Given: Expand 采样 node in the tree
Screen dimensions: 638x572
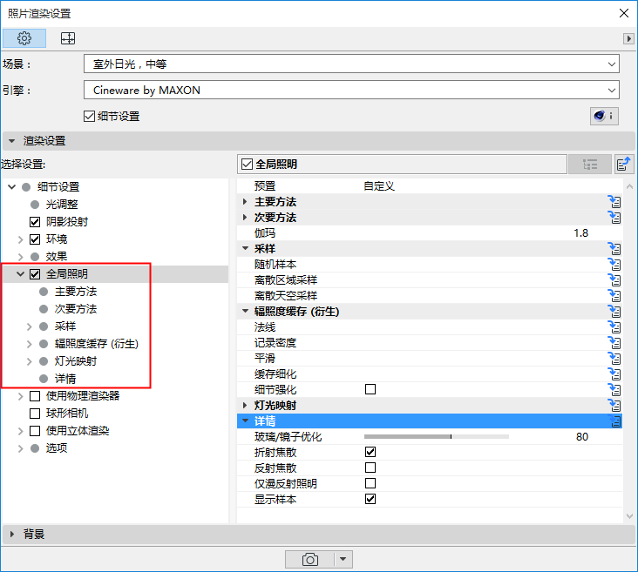Looking at the screenshot, I should [29, 326].
